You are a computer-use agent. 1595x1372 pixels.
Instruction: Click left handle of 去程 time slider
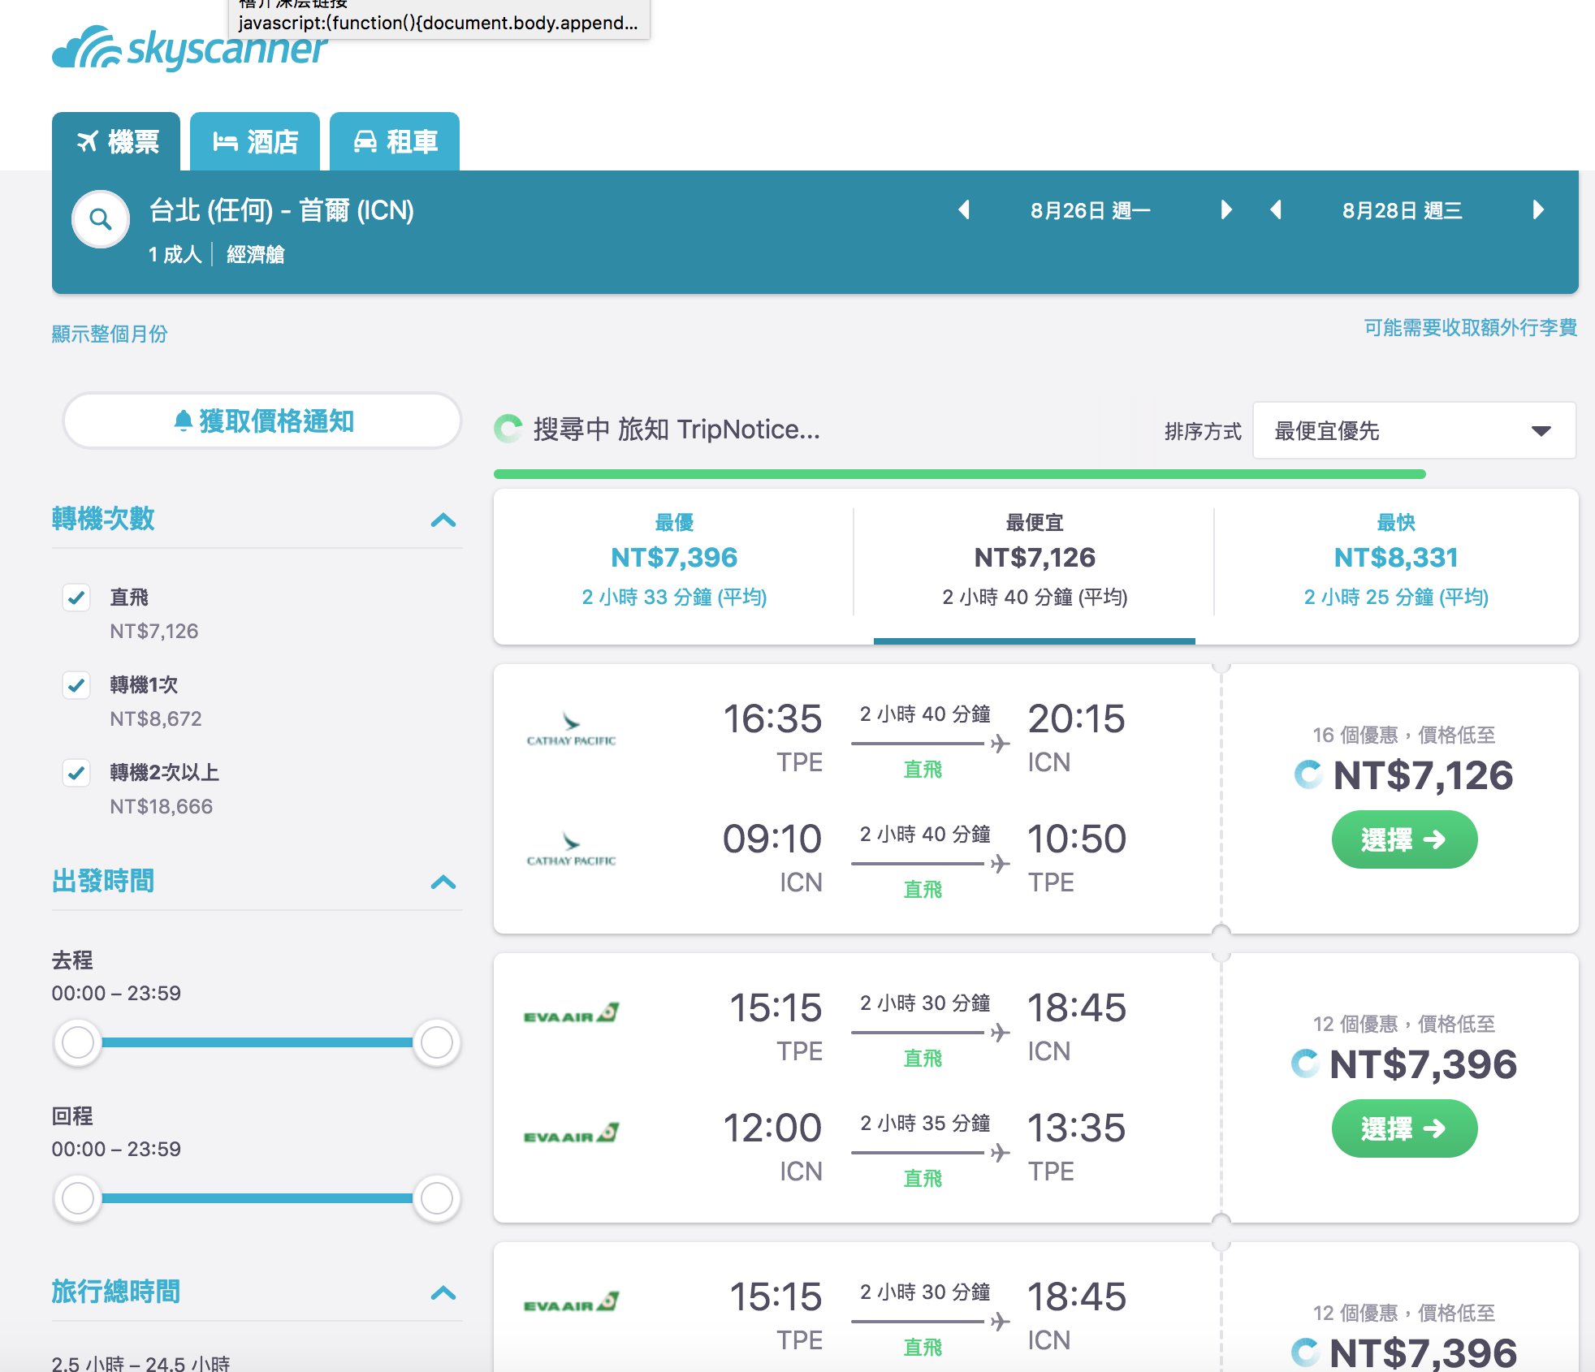tap(78, 1042)
